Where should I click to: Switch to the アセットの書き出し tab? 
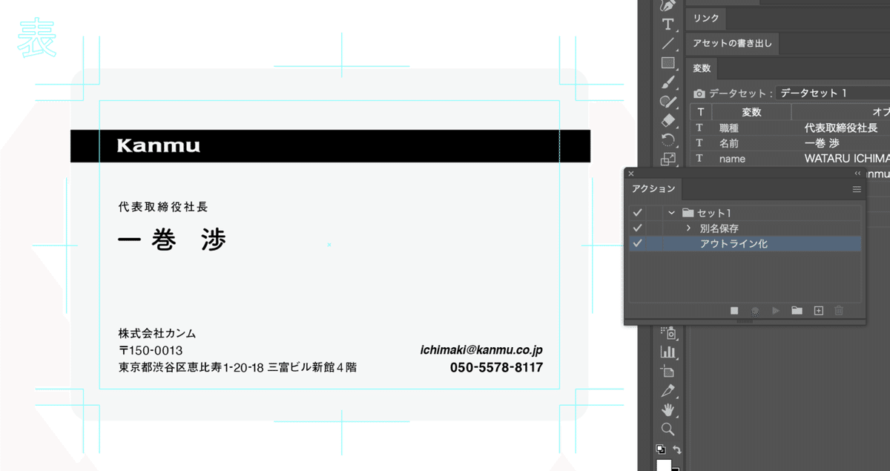click(x=732, y=44)
